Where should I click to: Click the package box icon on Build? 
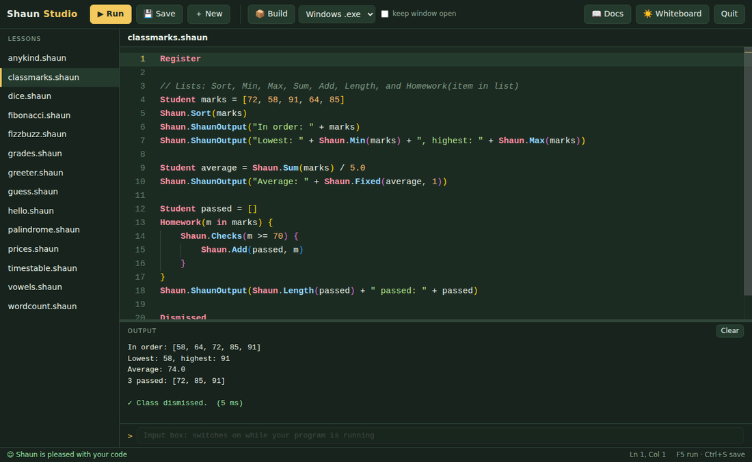coord(260,14)
